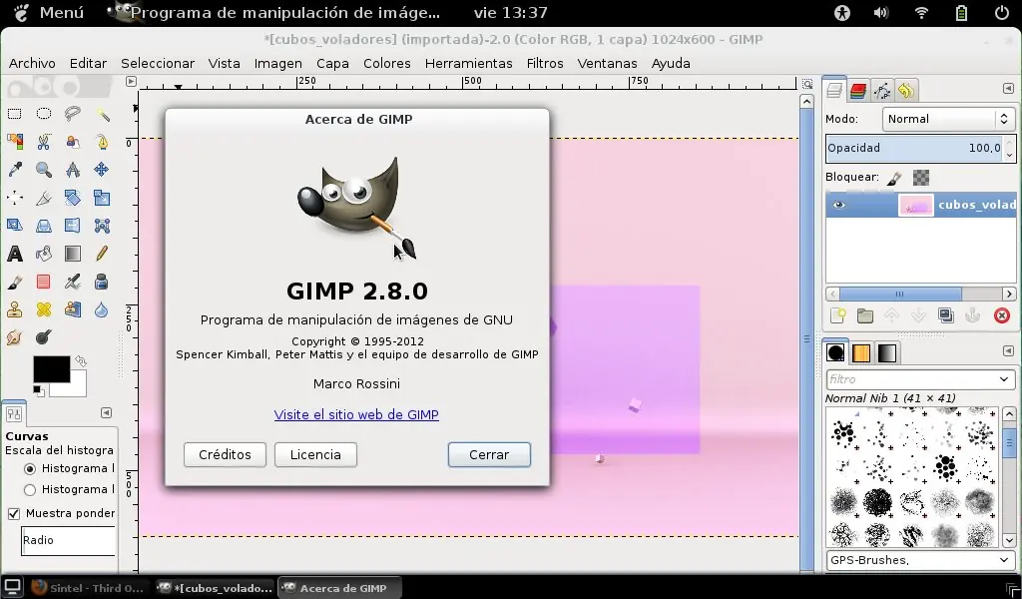The width and height of the screenshot is (1022, 599).
Task: Select the Flip tool
Action: pyautogui.click(x=72, y=226)
